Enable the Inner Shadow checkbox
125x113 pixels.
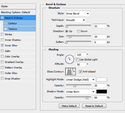pyautogui.click(x=2, y=40)
